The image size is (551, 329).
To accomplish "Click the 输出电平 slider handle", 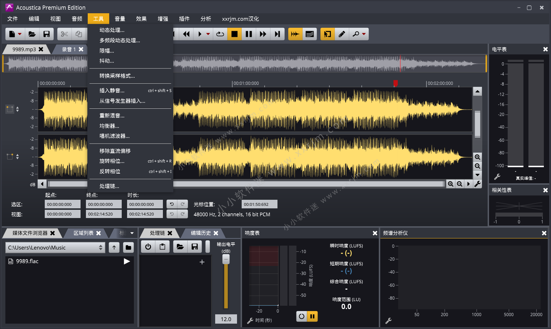I will coord(226,259).
